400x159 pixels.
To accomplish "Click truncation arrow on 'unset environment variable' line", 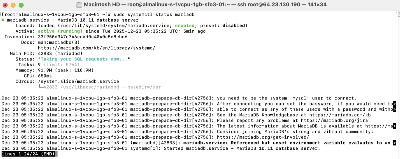I will click(x=395, y=143).
